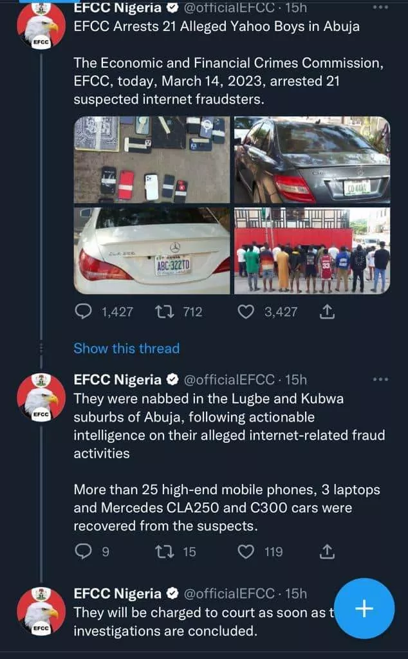Screen dimensions: 408x659
Task: Open EFCC Nigeria name on the last tweet
Action: click(x=117, y=593)
